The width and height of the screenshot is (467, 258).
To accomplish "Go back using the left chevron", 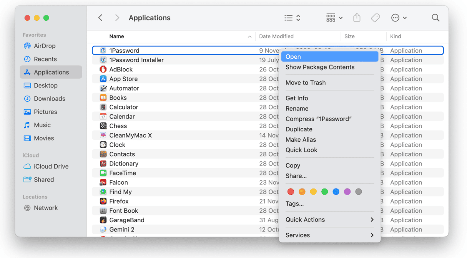I will [x=100, y=18].
